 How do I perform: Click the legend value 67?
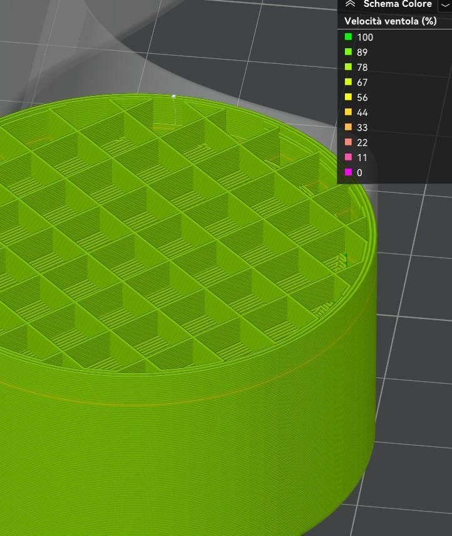point(362,82)
